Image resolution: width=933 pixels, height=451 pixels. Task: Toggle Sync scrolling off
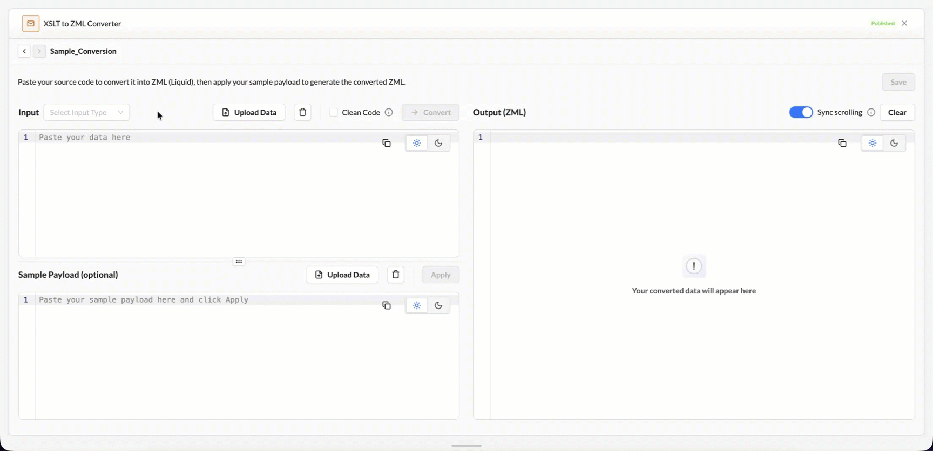tap(801, 112)
